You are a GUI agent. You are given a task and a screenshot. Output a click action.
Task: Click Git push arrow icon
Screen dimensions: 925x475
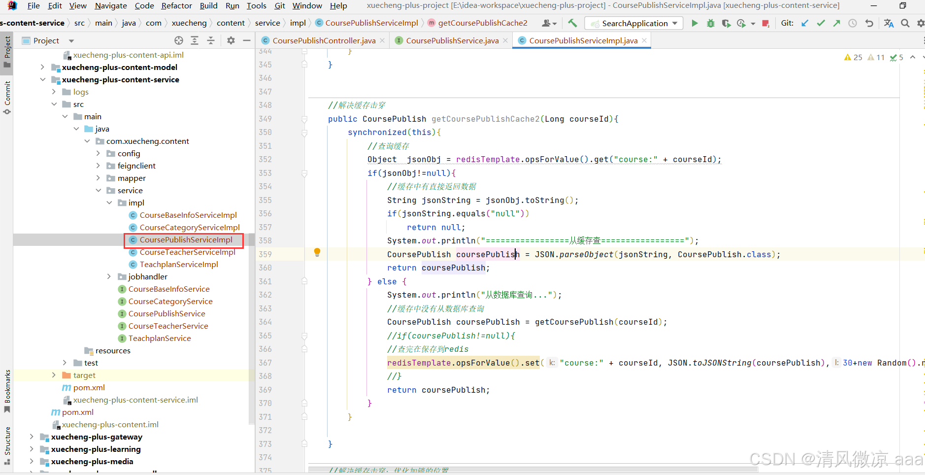tap(836, 23)
